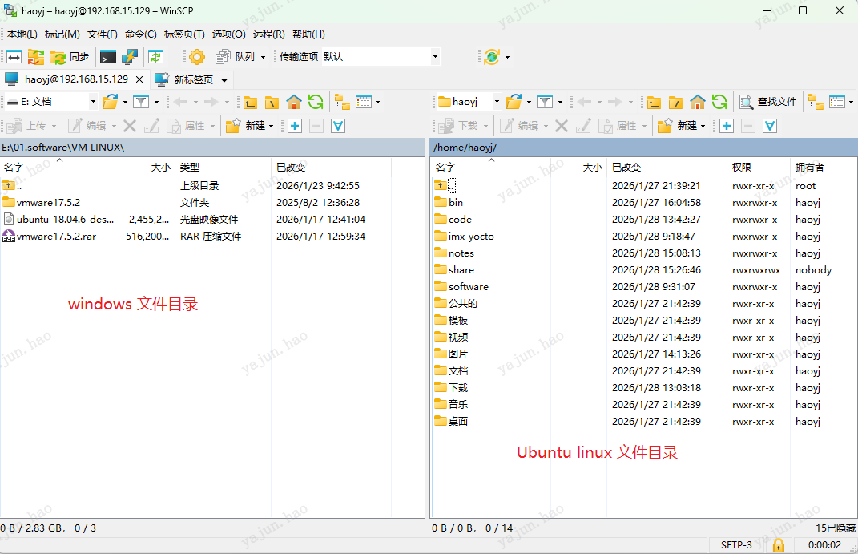Open 标签页(T) menu
858x554 pixels.
[184, 34]
